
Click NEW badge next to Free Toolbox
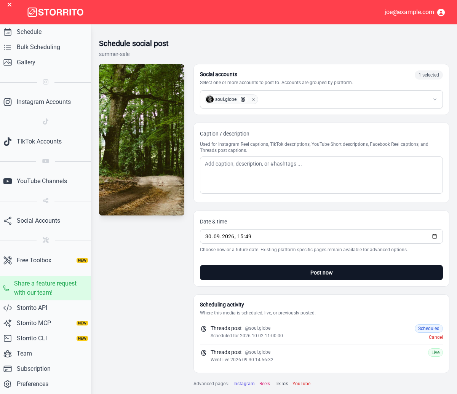tap(82, 260)
